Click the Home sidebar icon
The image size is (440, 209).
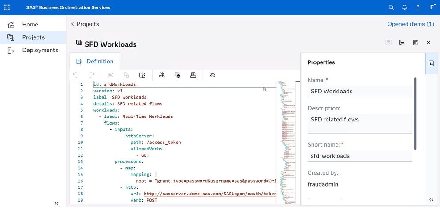click(11, 25)
